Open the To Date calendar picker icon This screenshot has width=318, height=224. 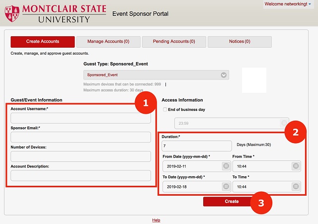pyautogui.click(x=225, y=187)
